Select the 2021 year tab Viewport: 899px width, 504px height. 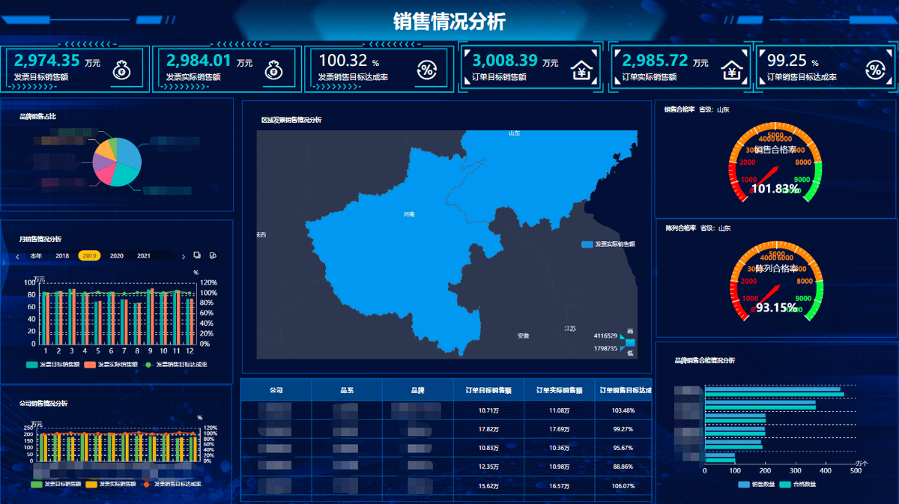coord(144,256)
